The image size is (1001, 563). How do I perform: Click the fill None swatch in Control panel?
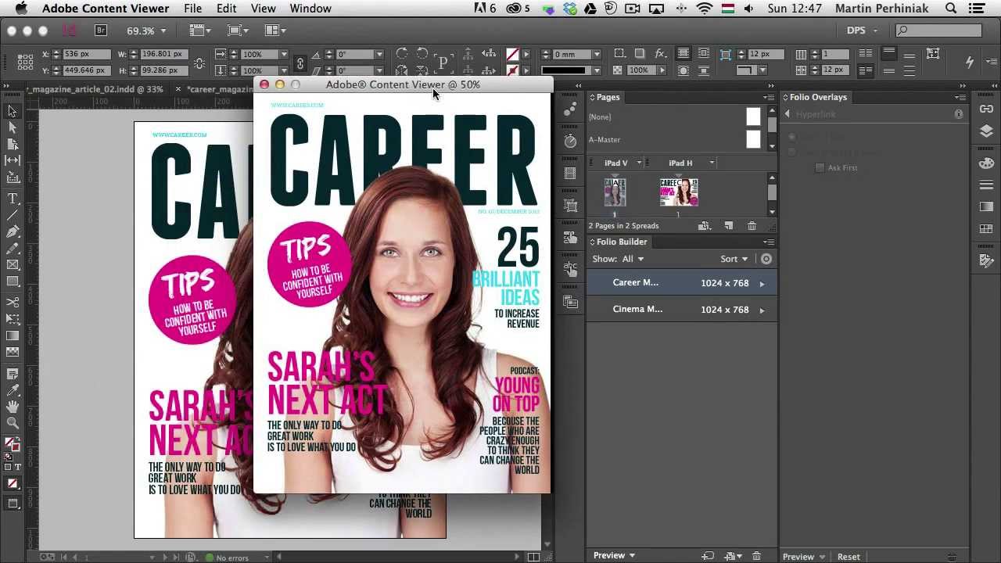(x=512, y=54)
